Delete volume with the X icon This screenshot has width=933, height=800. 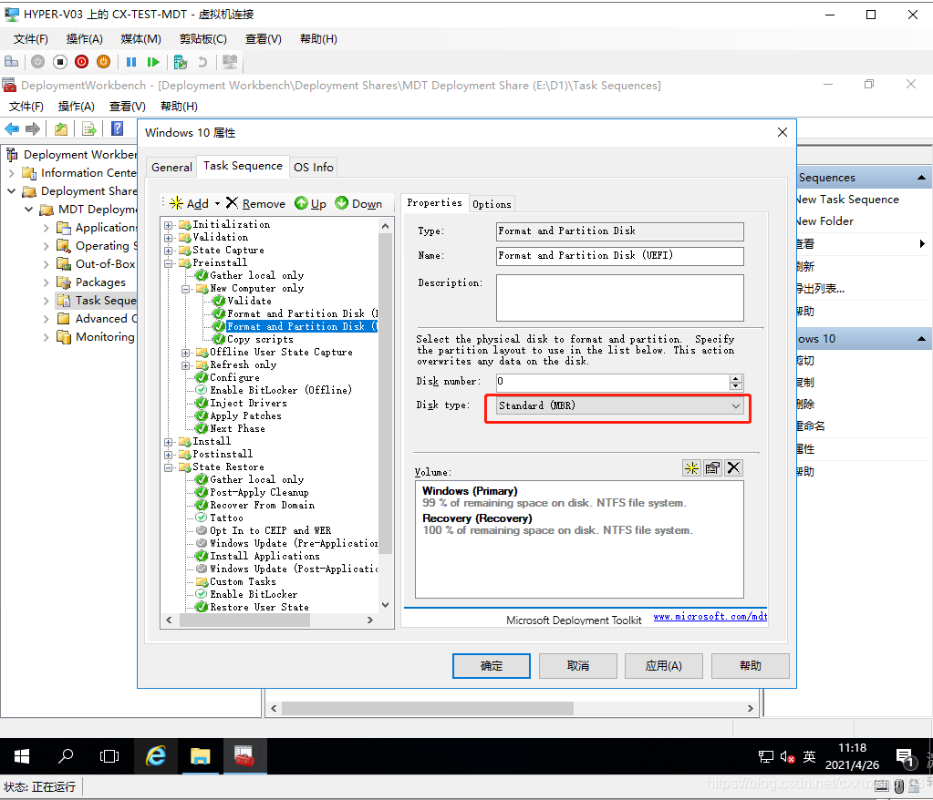733,468
